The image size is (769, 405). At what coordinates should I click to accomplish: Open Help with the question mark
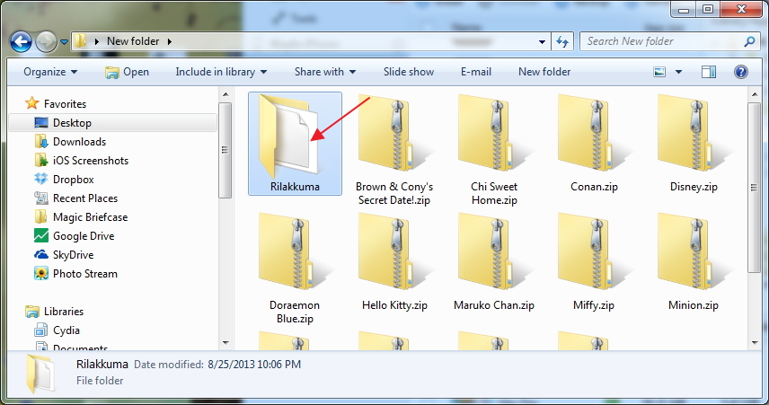pos(740,72)
